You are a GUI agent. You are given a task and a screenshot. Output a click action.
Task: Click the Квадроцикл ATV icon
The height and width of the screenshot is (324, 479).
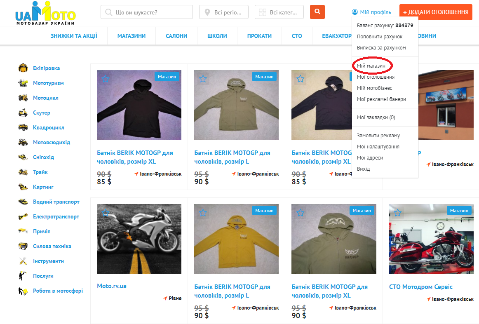(x=23, y=127)
